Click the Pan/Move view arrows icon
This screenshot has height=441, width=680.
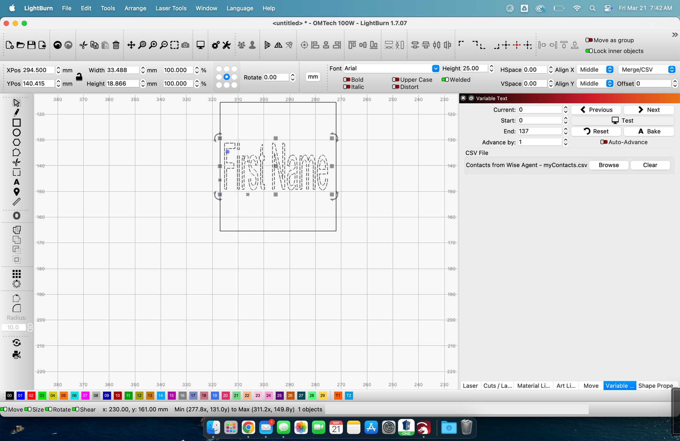pyautogui.click(x=131, y=45)
